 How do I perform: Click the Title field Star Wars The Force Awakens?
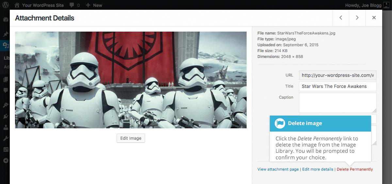pyautogui.click(x=337, y=86)
